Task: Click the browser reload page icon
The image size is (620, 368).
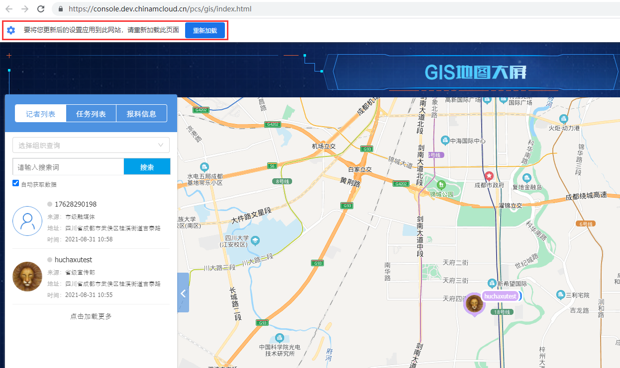Action: click(x=41, y=9)
